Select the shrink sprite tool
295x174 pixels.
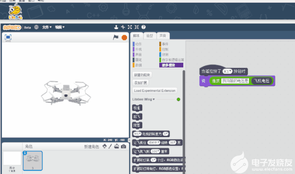(137, 27)
